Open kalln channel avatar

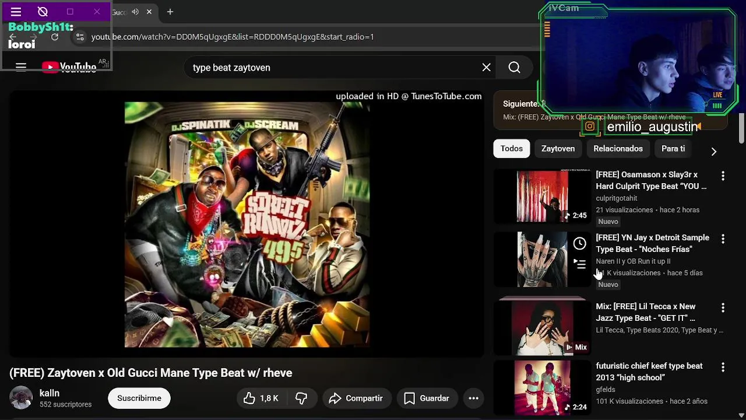tap(21, 398)
